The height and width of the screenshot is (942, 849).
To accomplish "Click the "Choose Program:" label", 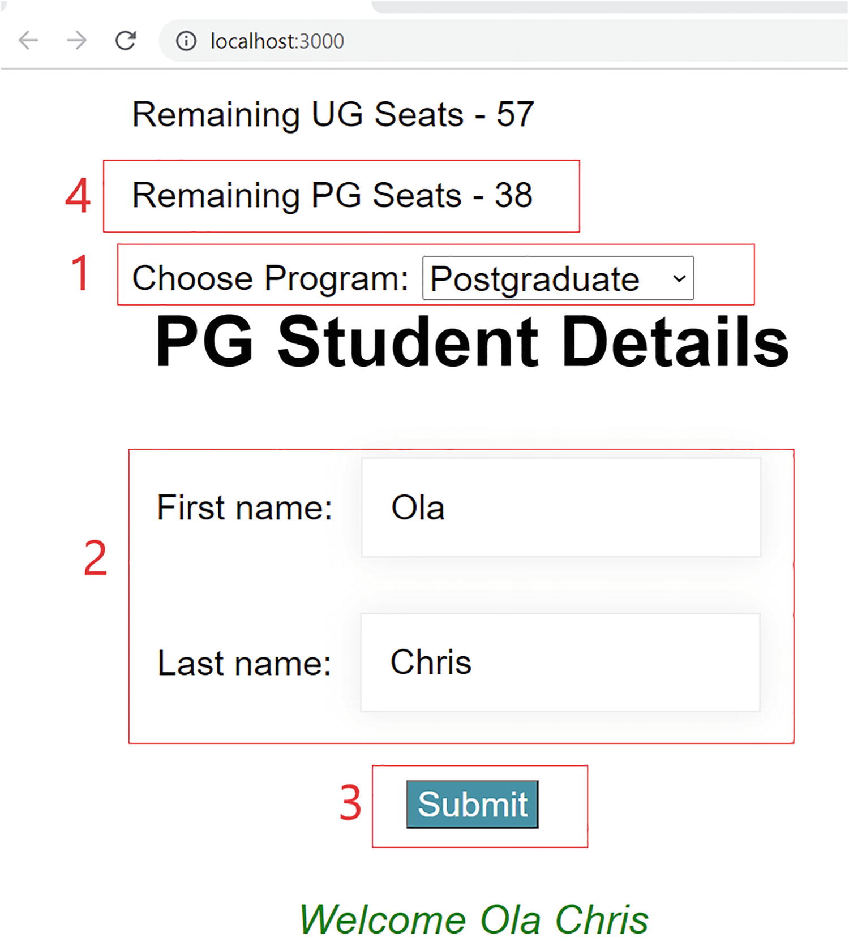I will coord(270,278).
